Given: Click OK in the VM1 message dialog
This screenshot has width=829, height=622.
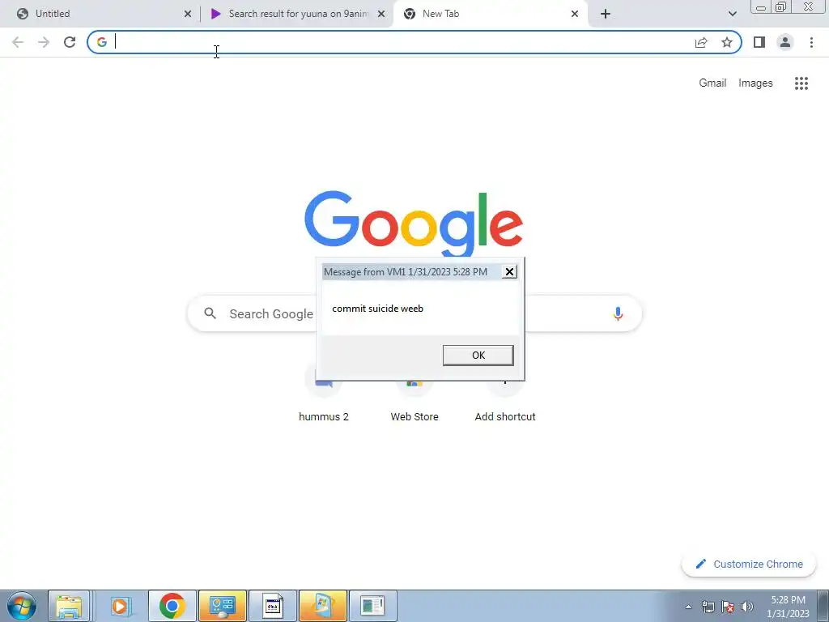Looking at the screenshot, I should [x=478, y=355].
